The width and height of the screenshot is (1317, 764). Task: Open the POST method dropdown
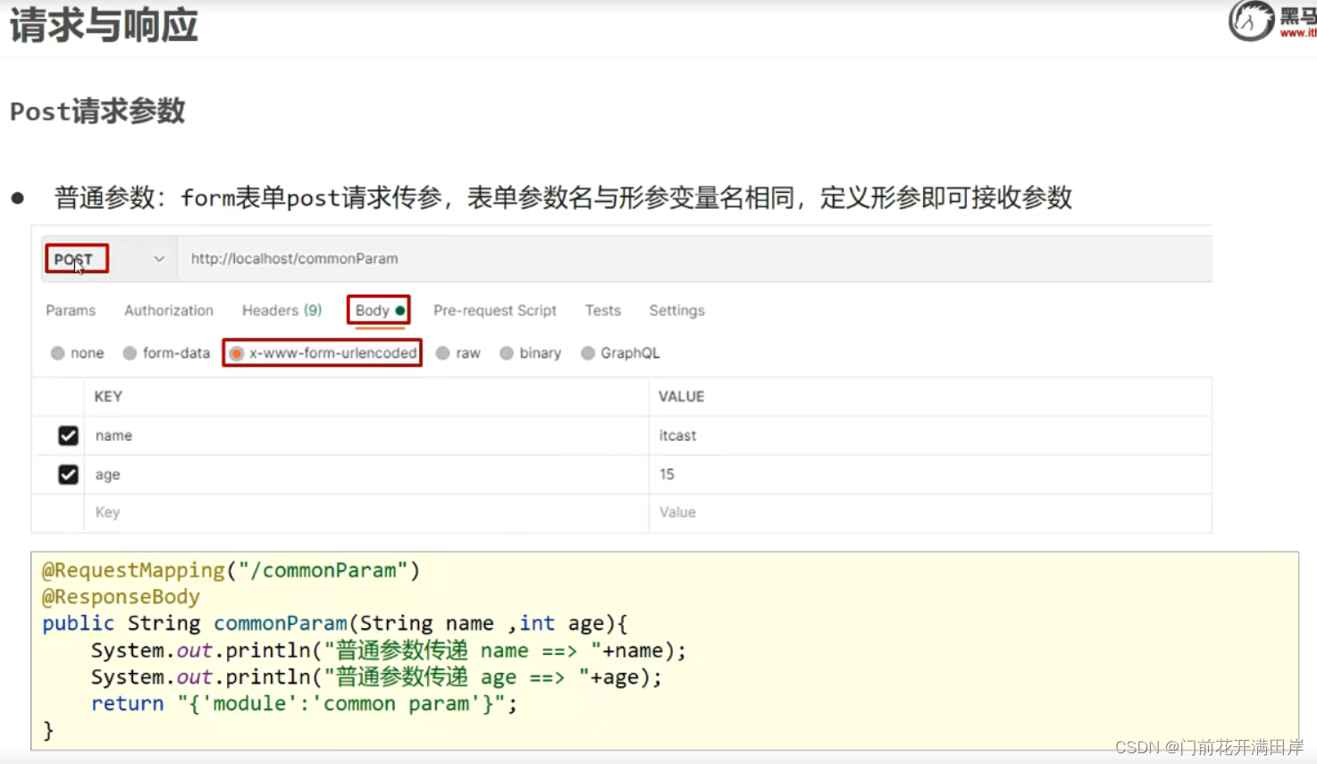[x=109, y=259]
